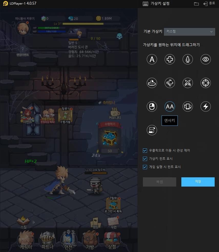This screenshot has width=219, height=252.
Task: Open the folder icon in header
Action: pyautogui.click(x=196, y=4)
